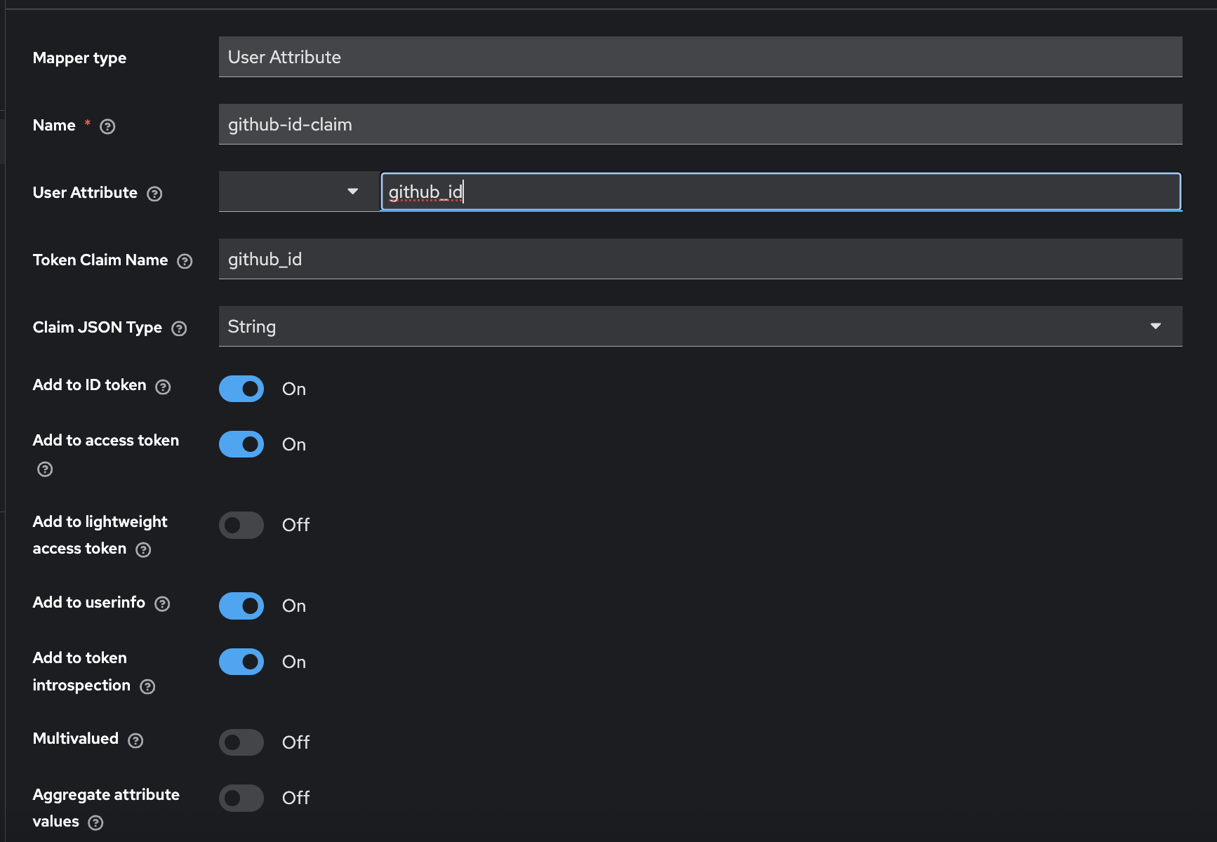Show help for lightweight access token
The height and width of the screenshot is (842, 1217).
tap(143, 549)
